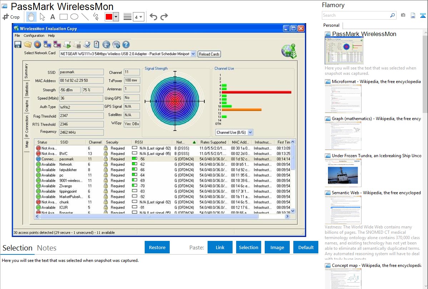Click the open folder icon
428x289 pixels.
click(28, 45)
